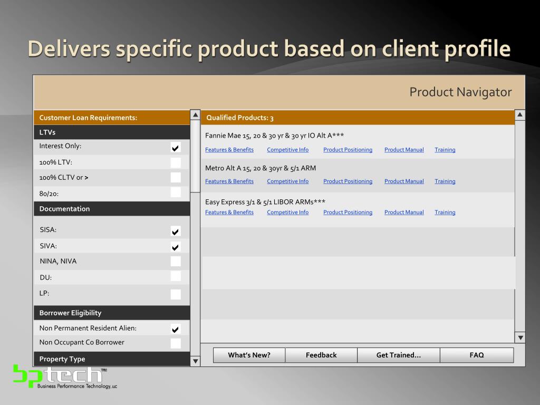Select the NINA, NIVA checkbox

[176, 262]
